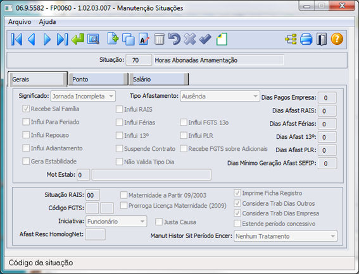359x274 pixels.
Task: Click the copy record icon
Action: [x=129, y=39]
